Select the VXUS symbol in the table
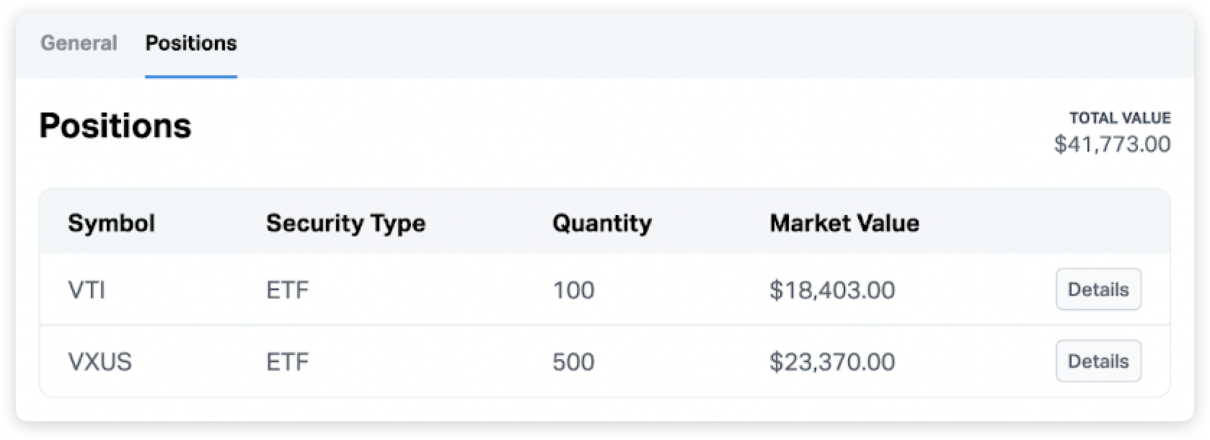The width and height of the screenshot is (1210, 440). [101, 361]
